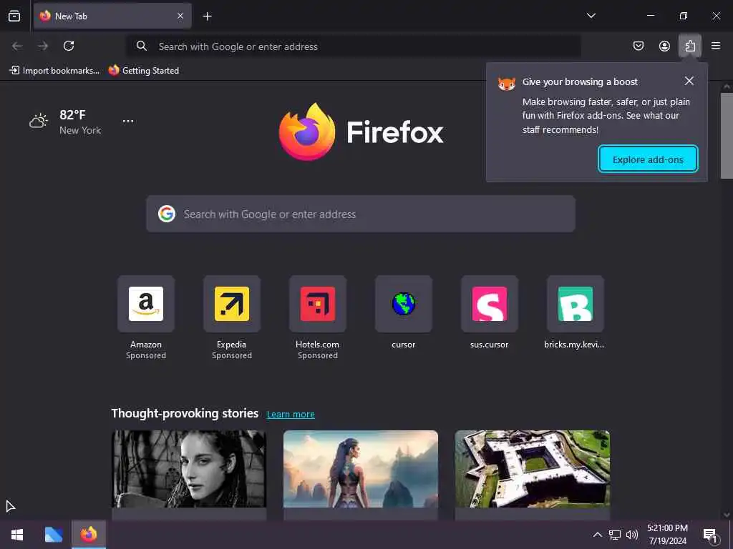733x549 pixels.
Task: Open the Windows Start menu
Action: click(17, 535)
